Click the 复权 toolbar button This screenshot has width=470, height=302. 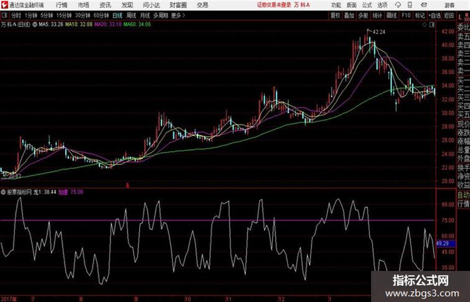[335, 15]
